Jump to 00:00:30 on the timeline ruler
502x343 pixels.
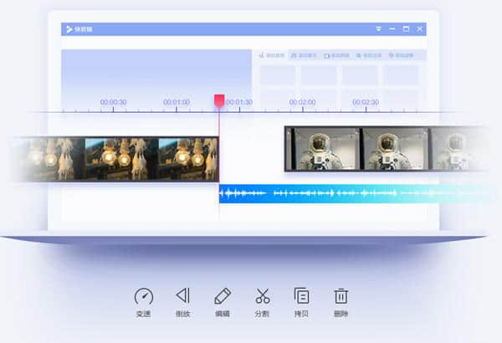113,103
